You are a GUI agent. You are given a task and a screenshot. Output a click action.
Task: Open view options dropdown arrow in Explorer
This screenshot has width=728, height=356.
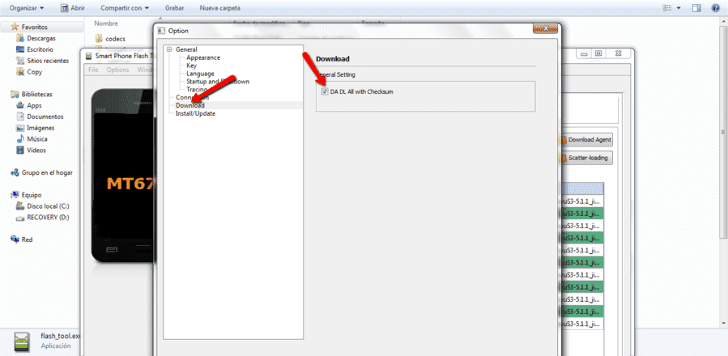pos(679,8)
